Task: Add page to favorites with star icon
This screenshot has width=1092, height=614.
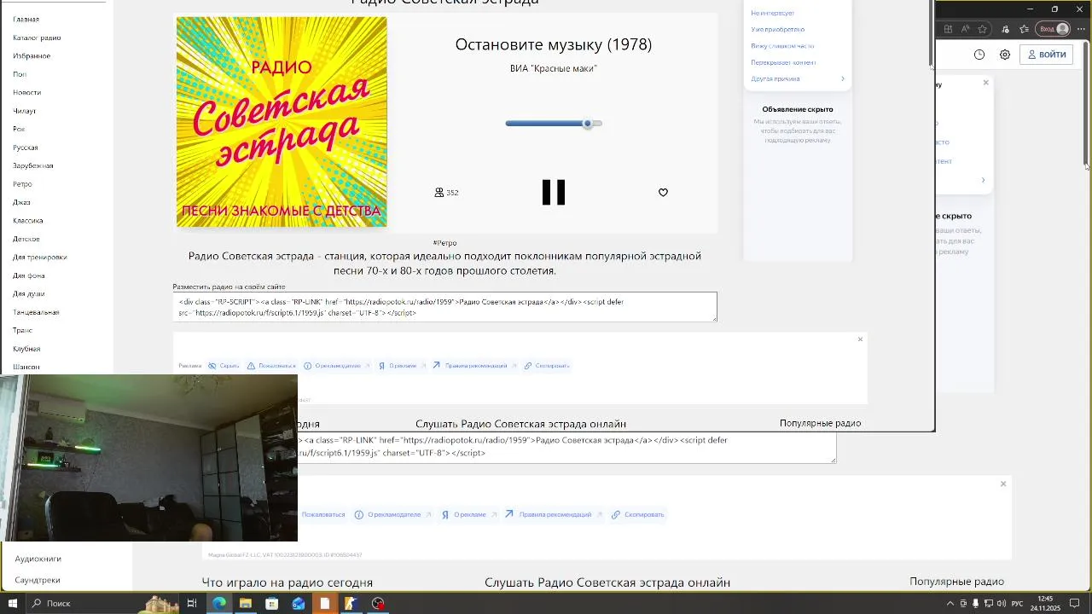Action: tap(983, 29)
